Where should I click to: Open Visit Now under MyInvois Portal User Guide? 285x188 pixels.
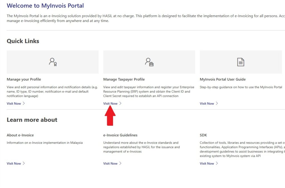coord(207,104)
